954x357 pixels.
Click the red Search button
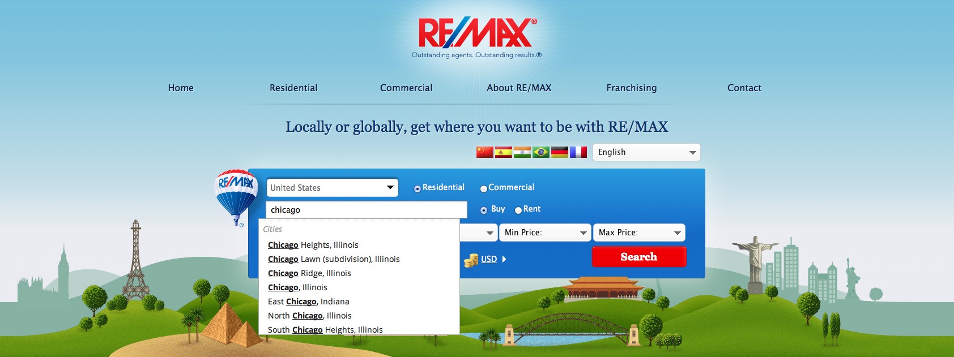tap(639, 257)
